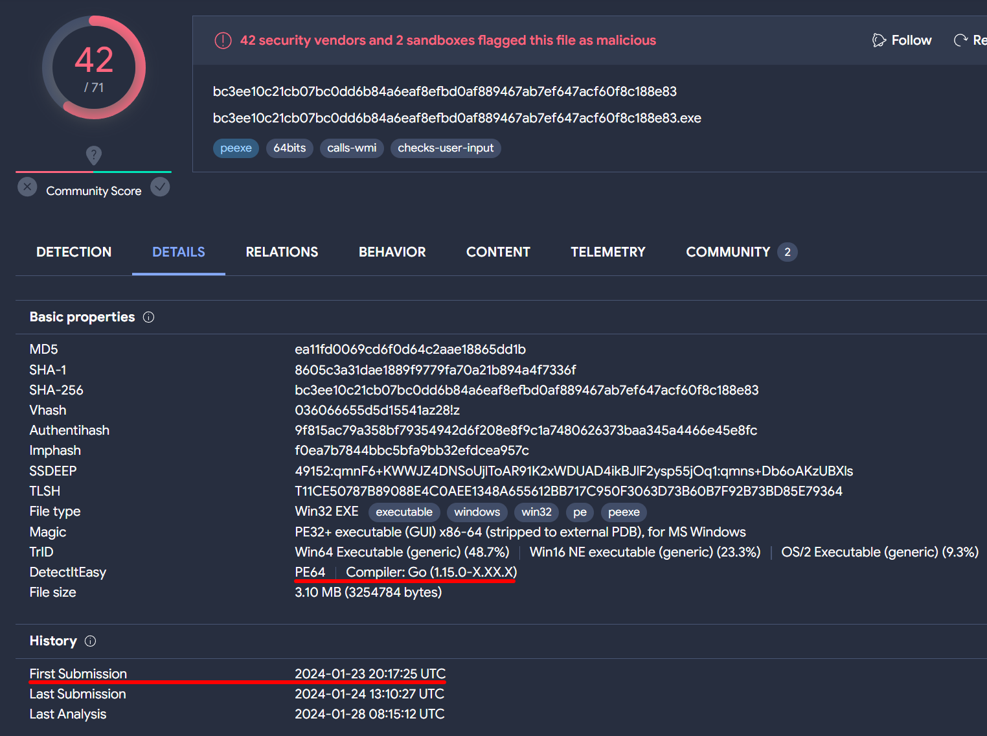Viewport: 987px width, 736px height.
Task: Click the History info icon
Action: coord(91,641)
